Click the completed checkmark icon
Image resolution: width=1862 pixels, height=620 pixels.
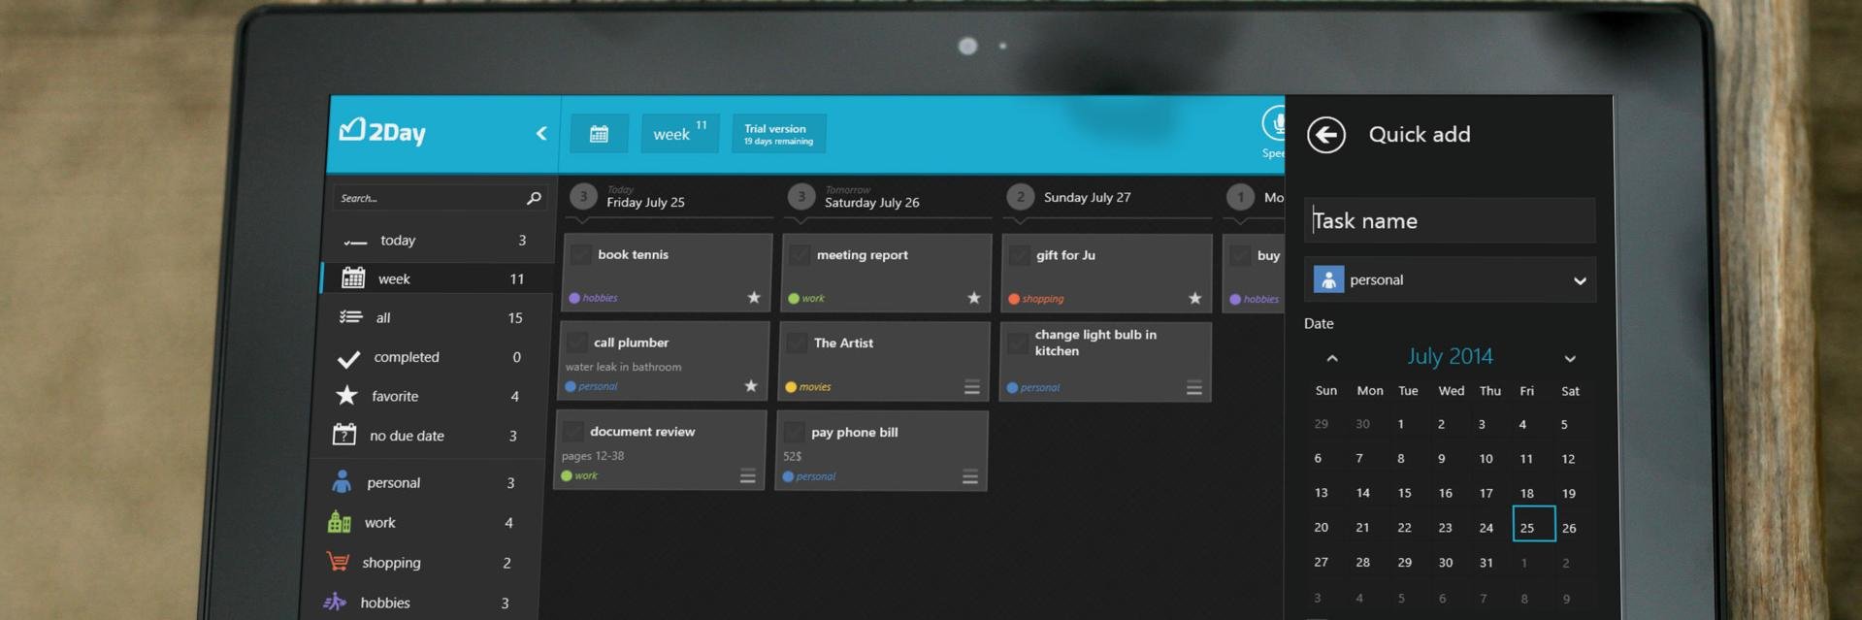click(348, 358)
